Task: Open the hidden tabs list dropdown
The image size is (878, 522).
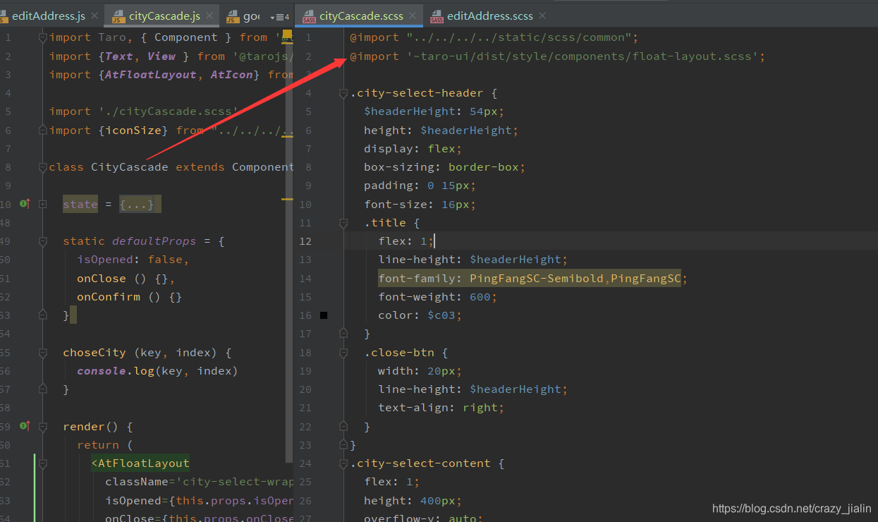Action: (279, 16)
